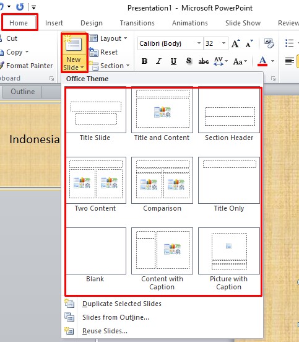The width and height of the screenshot is (299, 342).
Task: Apply red font color
Action: point(262,61)
